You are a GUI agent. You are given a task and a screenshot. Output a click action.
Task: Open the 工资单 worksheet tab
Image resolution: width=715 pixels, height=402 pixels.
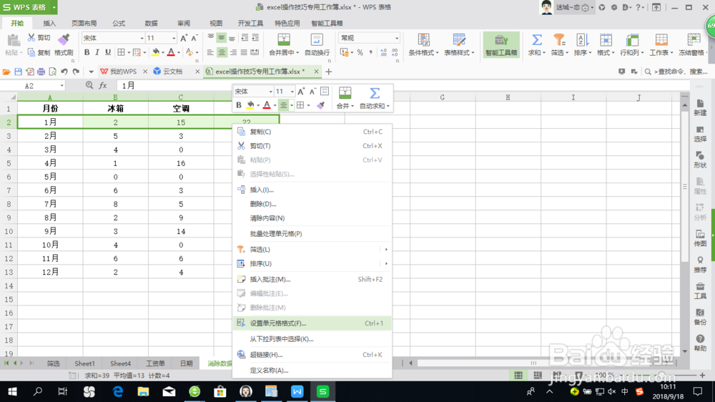(x=155, y=363)
